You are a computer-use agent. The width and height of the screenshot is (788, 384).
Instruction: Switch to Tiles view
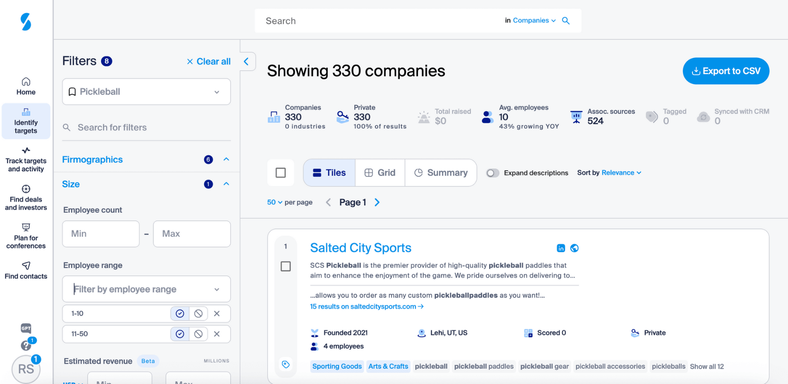coord(330,173)
